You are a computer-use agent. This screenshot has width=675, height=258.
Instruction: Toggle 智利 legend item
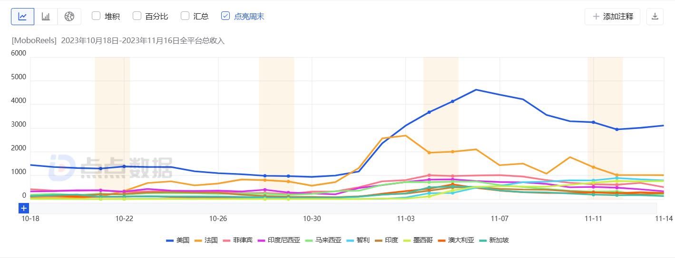coord(358,240)
